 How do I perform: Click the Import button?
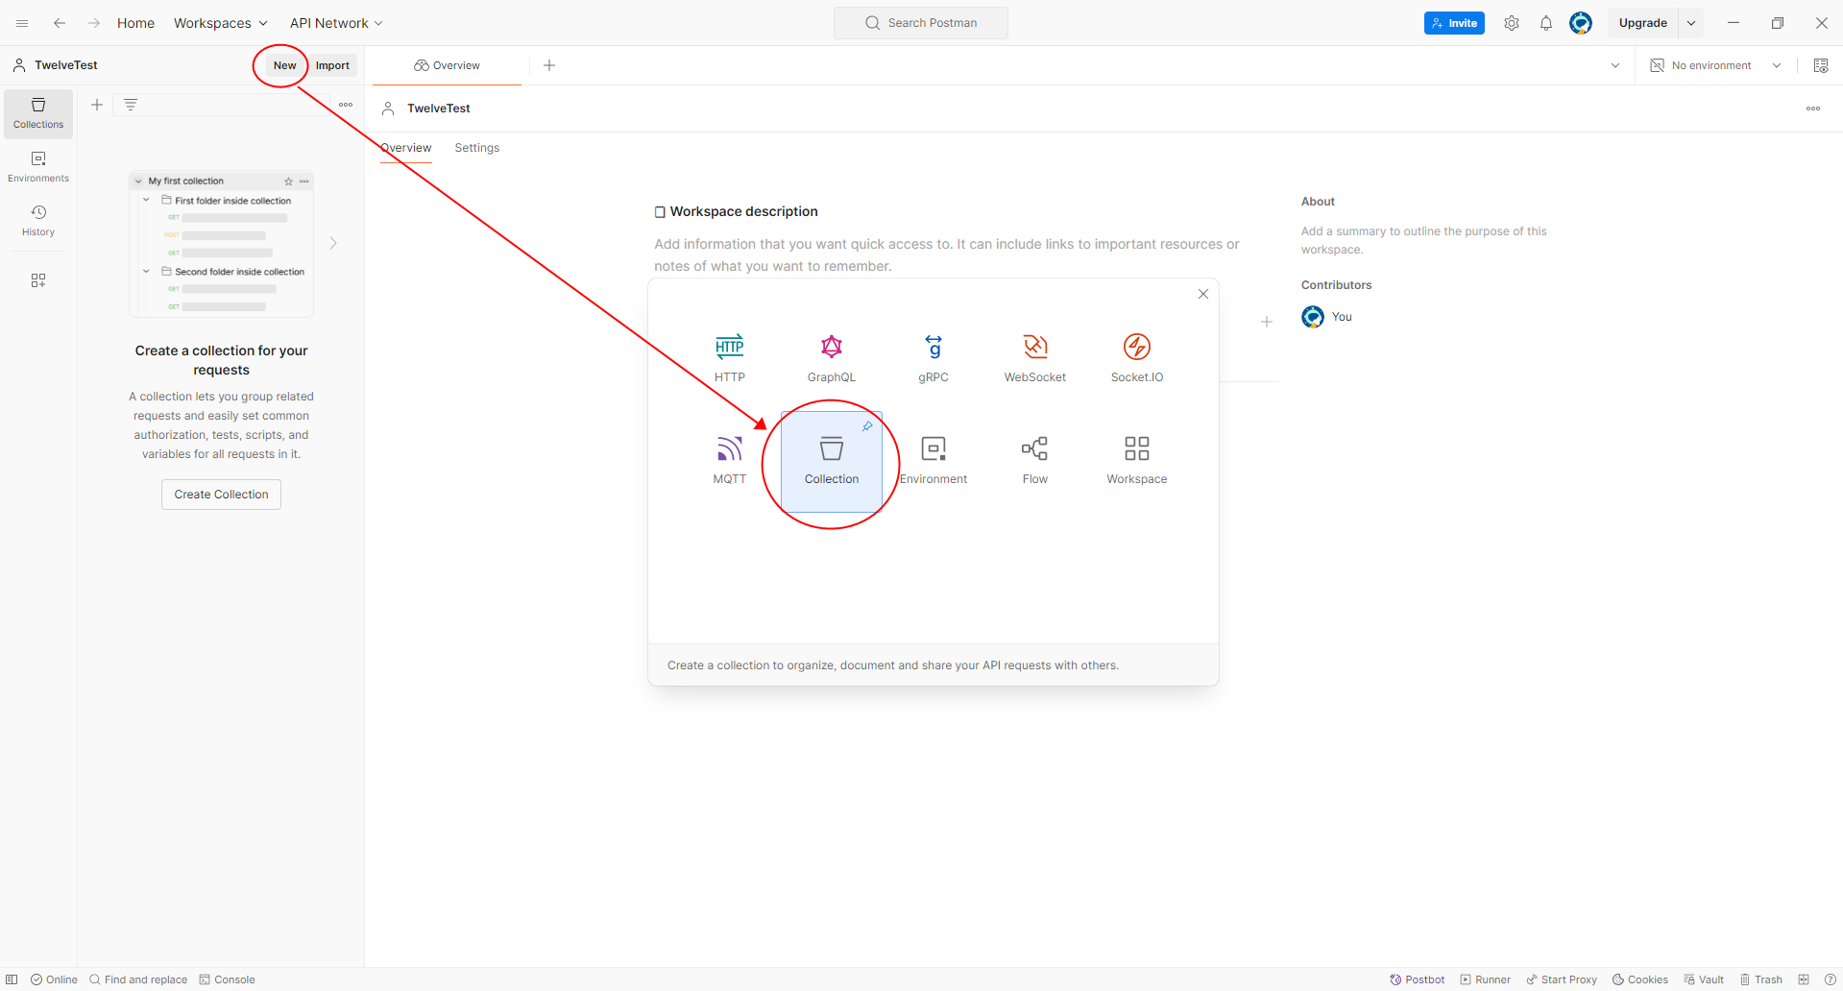point(332,65)
